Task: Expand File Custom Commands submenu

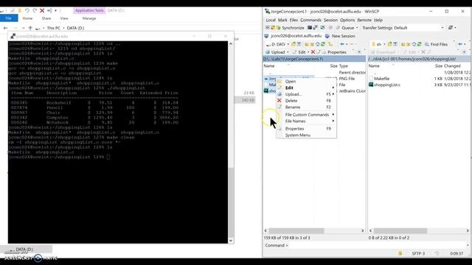Action: [306, 115]
